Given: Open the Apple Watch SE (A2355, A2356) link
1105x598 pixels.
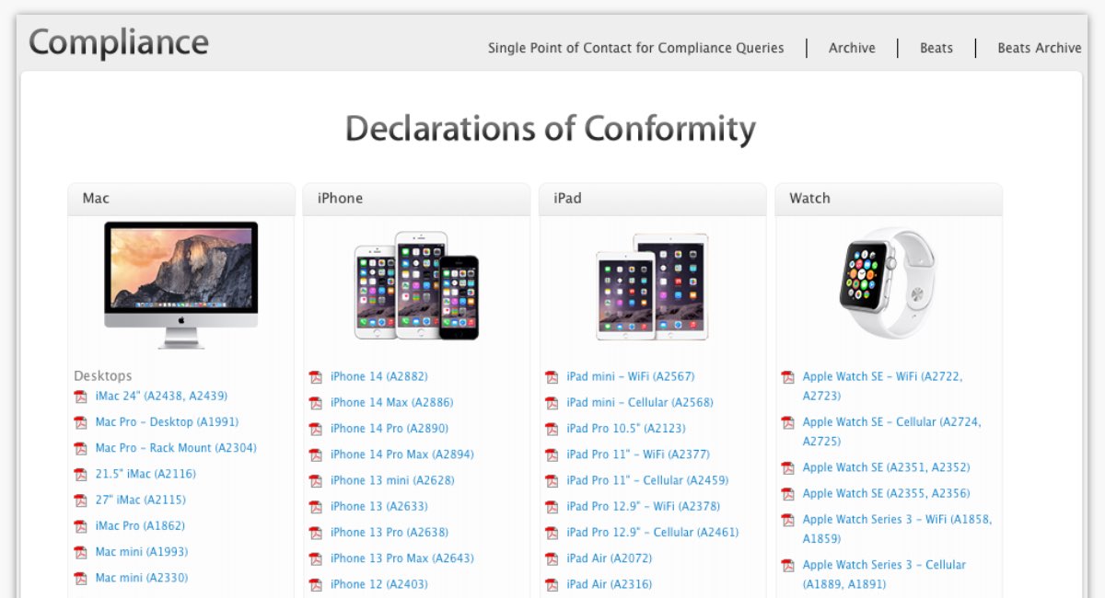Looking at the screenshot, I should [x=886, y=494].
